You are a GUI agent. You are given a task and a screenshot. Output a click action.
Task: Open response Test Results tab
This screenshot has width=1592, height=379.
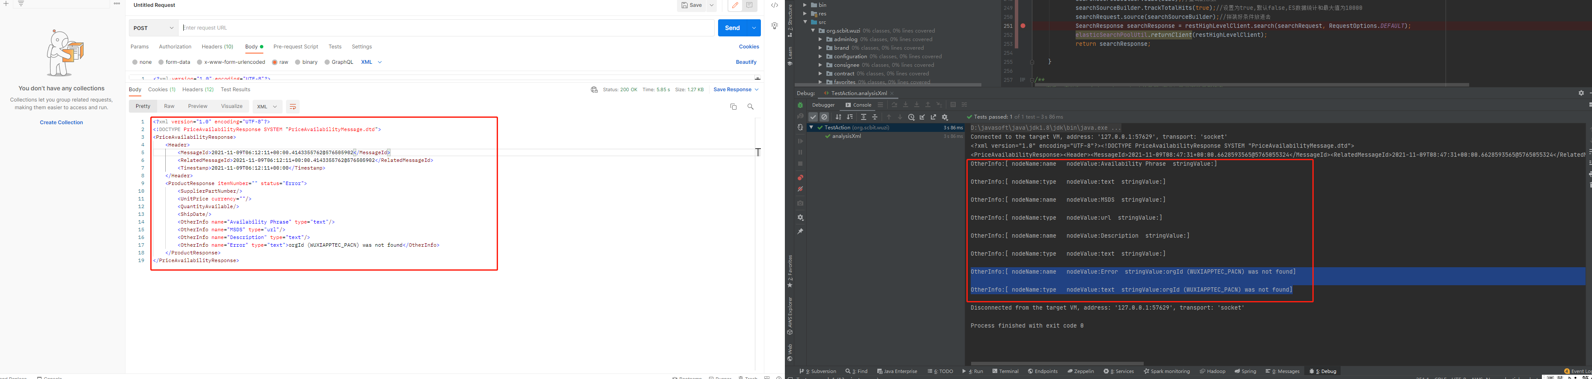236,90
